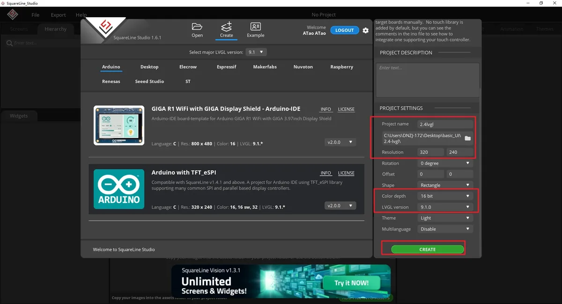This screenshot has width=562, height=304.
Task: Click the Arduino with TFT_eSPI title
Action: (x=184, y=172)
